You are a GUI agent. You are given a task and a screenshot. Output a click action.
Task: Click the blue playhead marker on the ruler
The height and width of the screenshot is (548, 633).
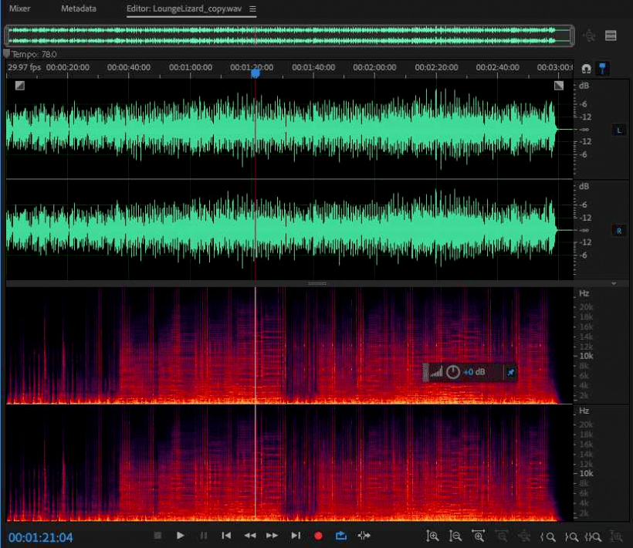[x=256, y=73]
